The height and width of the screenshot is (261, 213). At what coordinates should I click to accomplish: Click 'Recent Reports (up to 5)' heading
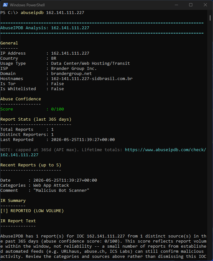click(31, 165)
